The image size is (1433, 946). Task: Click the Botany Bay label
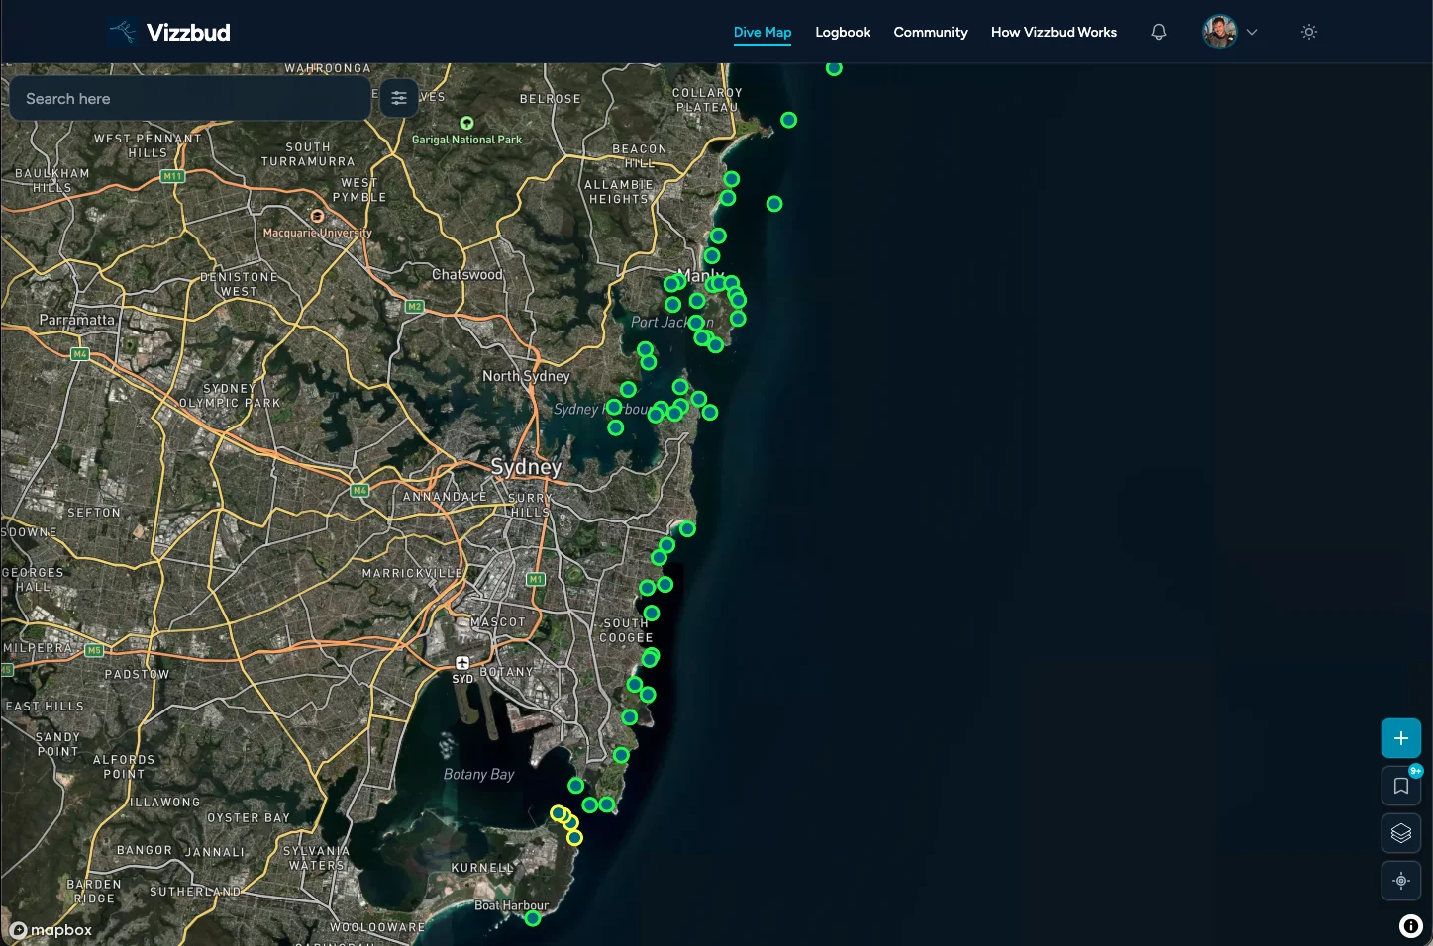479,774
